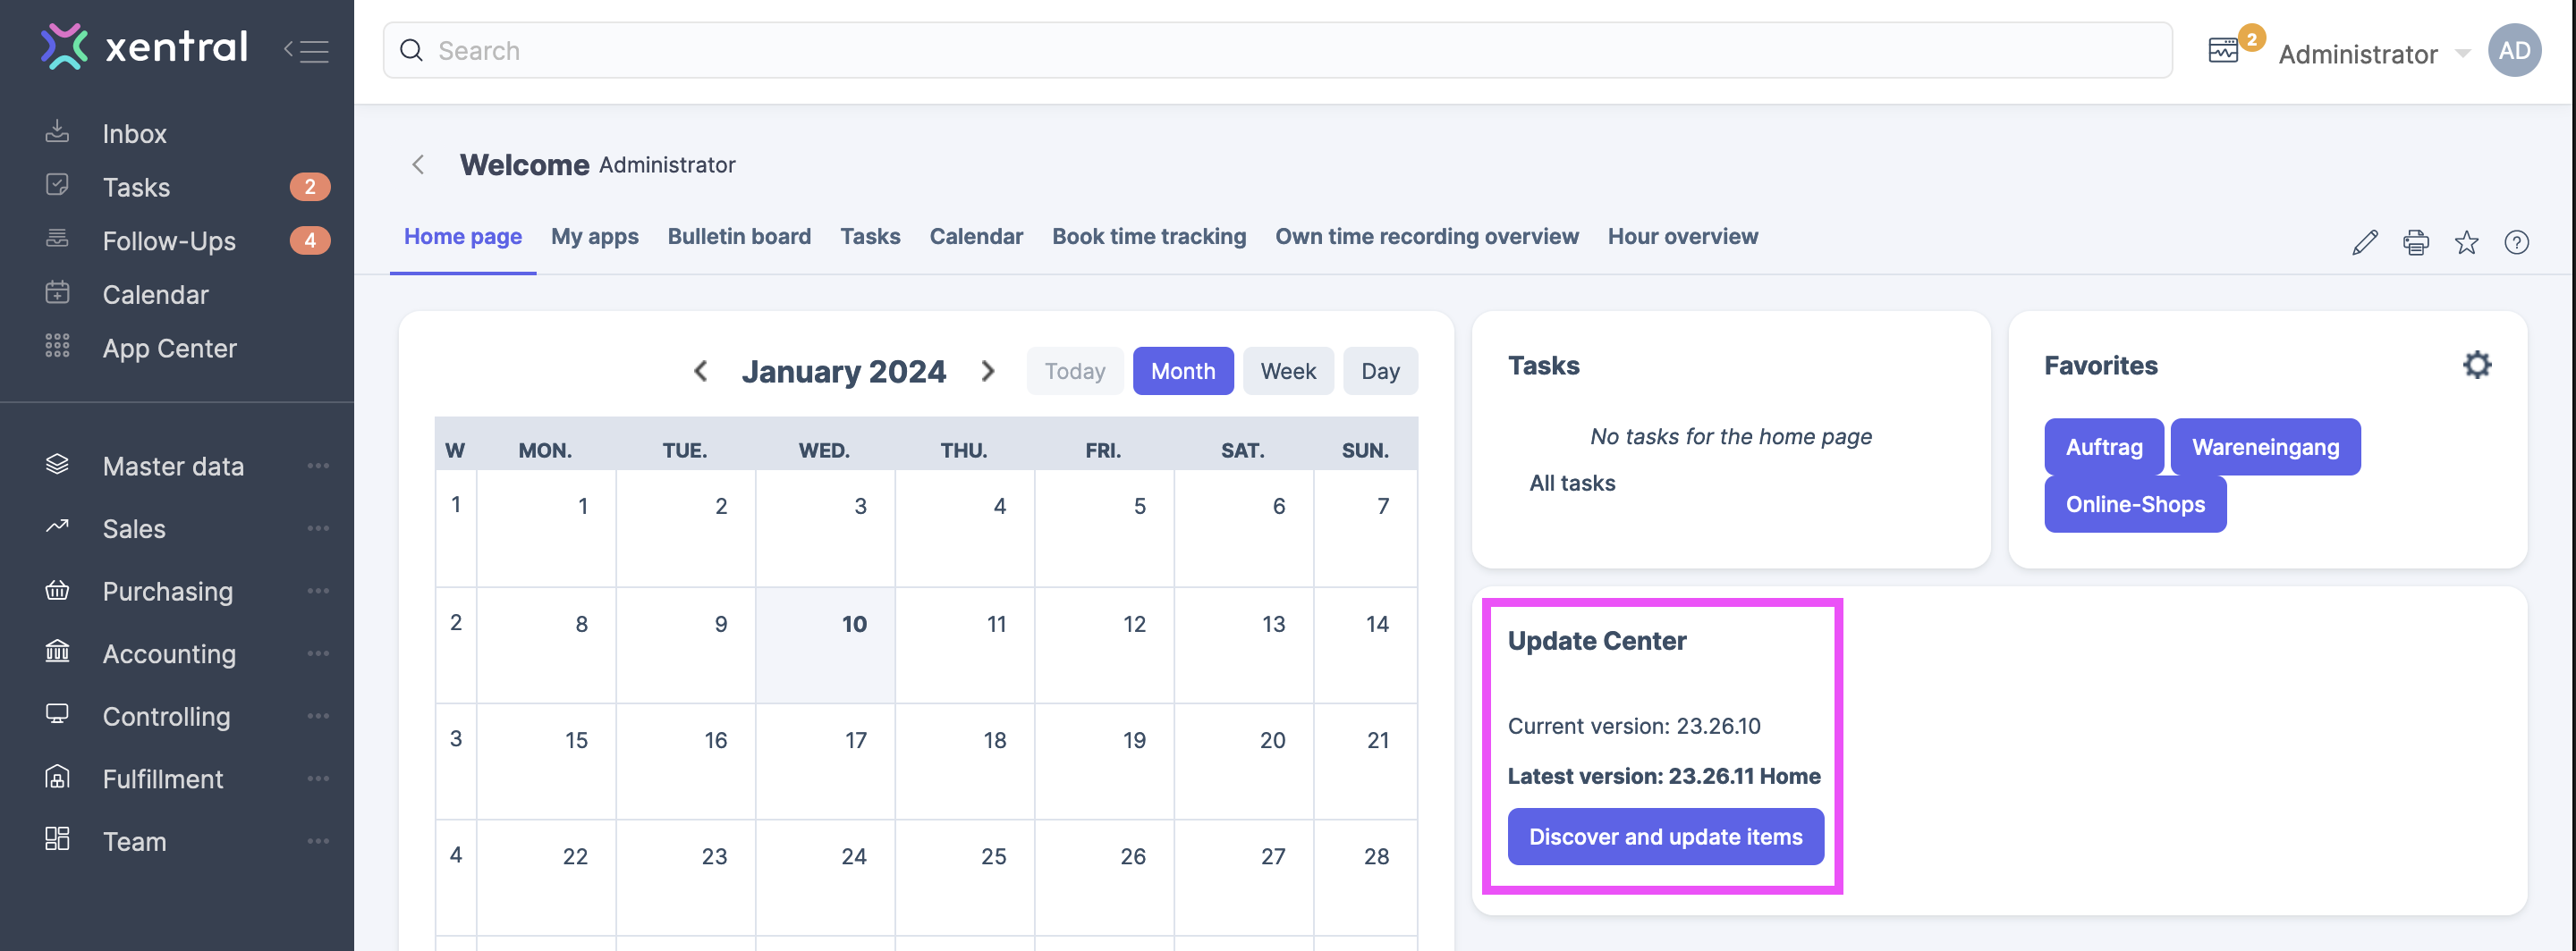Switch to the Calendar tab
2576x951 pixels.
tap(975, 236)
